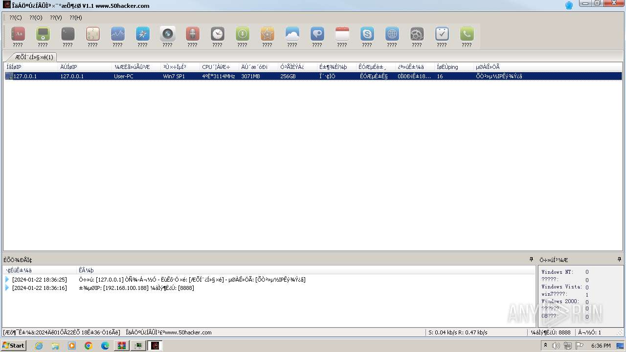Open Google Chrome from the taskbar
This screenshot has height=352, width=626.
coord(89,346)
